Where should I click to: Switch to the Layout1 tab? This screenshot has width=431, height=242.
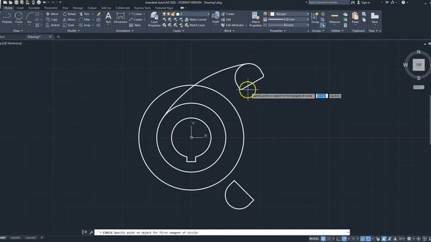(x=15, y=238)
